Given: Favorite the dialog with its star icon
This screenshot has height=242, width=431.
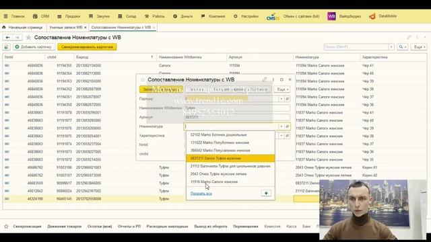Looking at the screenshot, I should [142, 79].
